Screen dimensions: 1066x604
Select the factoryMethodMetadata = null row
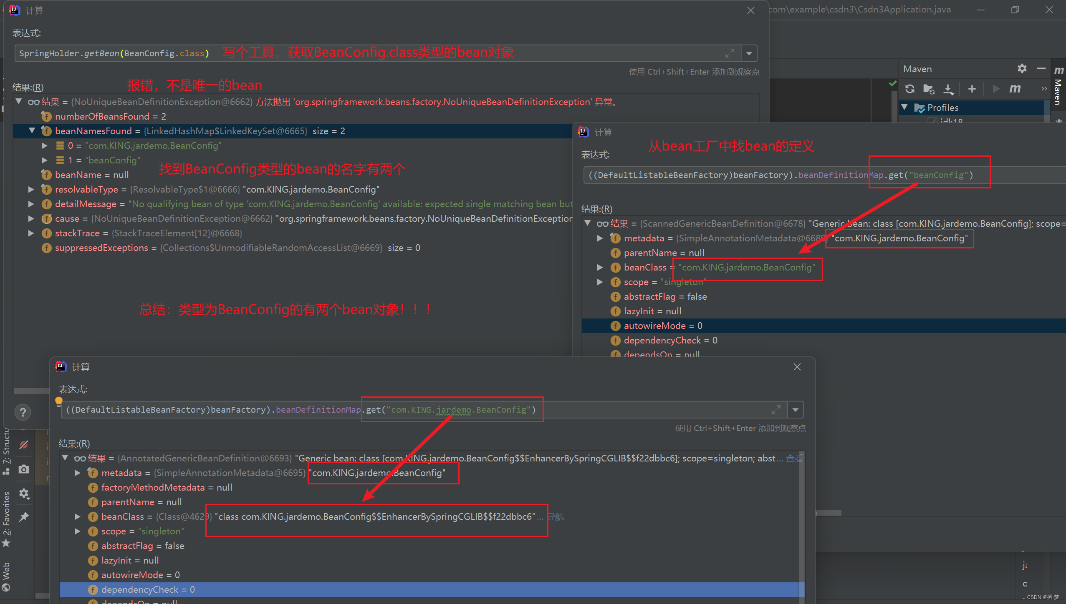(429, 487)
